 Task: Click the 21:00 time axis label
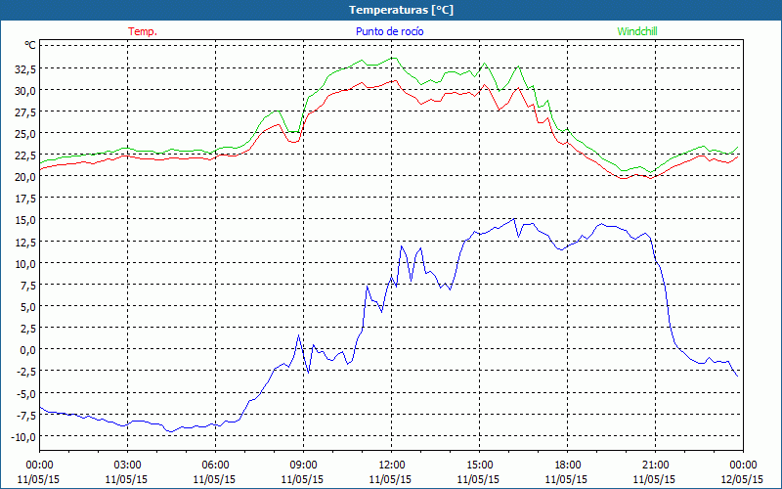pyautogui.click(x=655, y=465)
